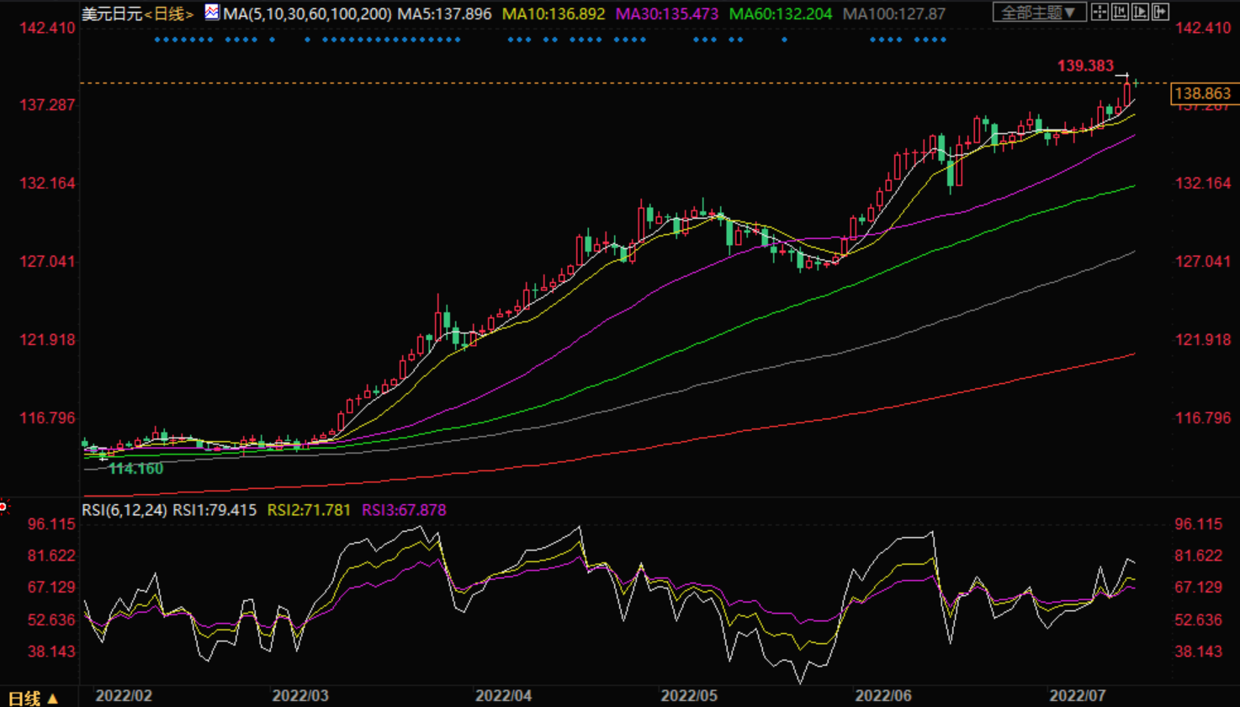Click the crosshair cursor icon
Screen dimensions: 1240x707
tap(1100, 13)
